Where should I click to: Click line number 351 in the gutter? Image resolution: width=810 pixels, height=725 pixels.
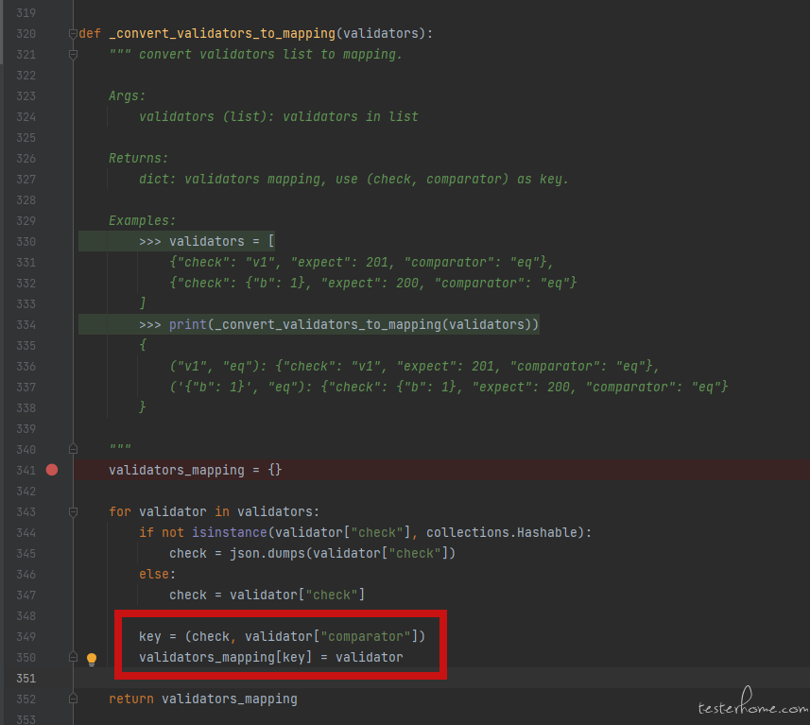pos(26,679)
